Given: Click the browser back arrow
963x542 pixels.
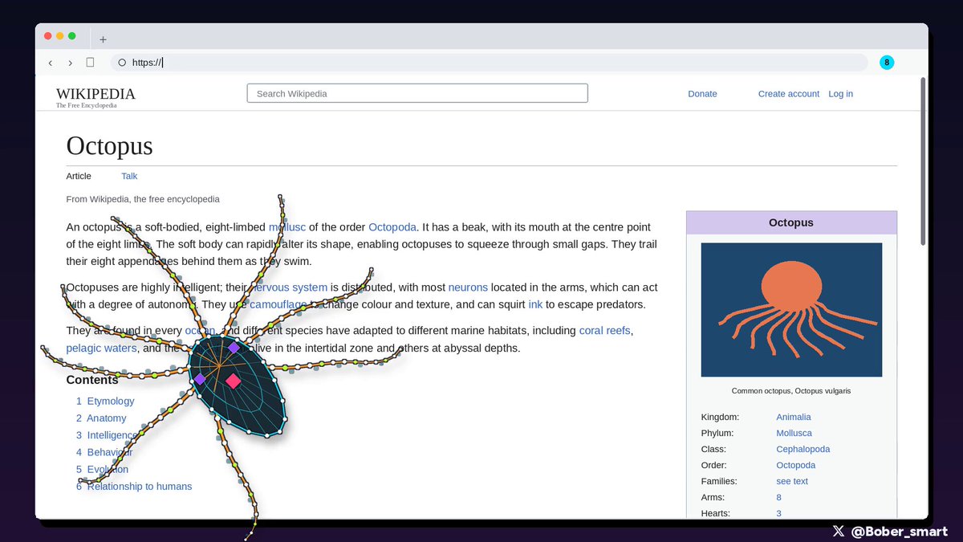Looking at the screenshot, I should point(51,63).
